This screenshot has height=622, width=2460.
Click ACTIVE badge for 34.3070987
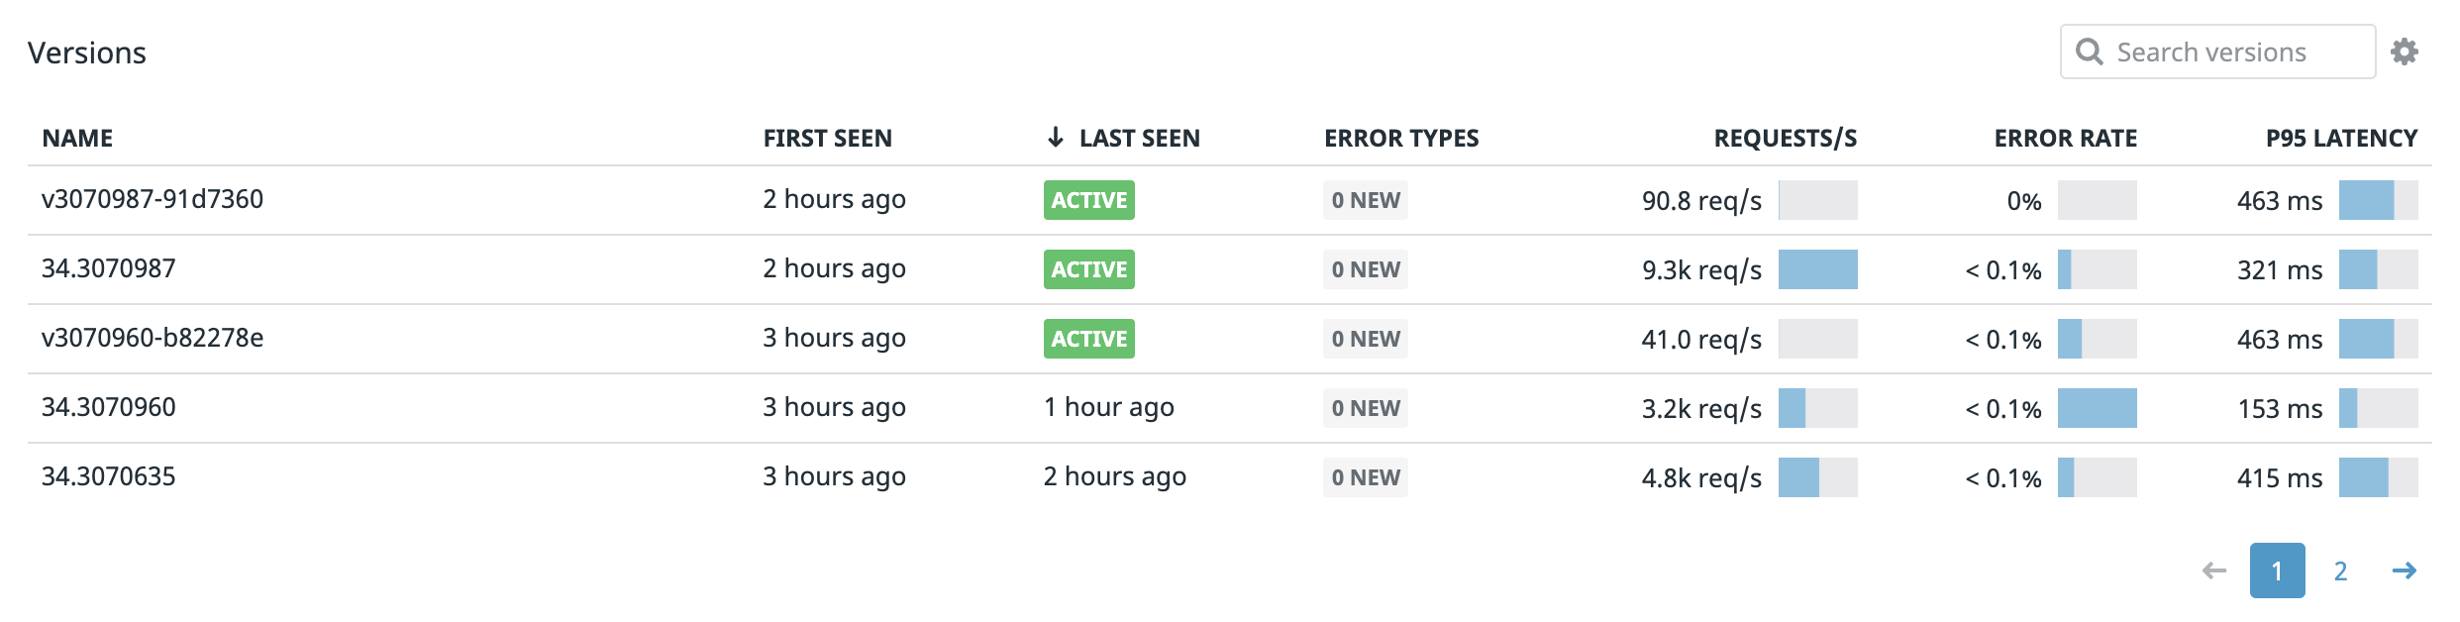[1088, 269]
